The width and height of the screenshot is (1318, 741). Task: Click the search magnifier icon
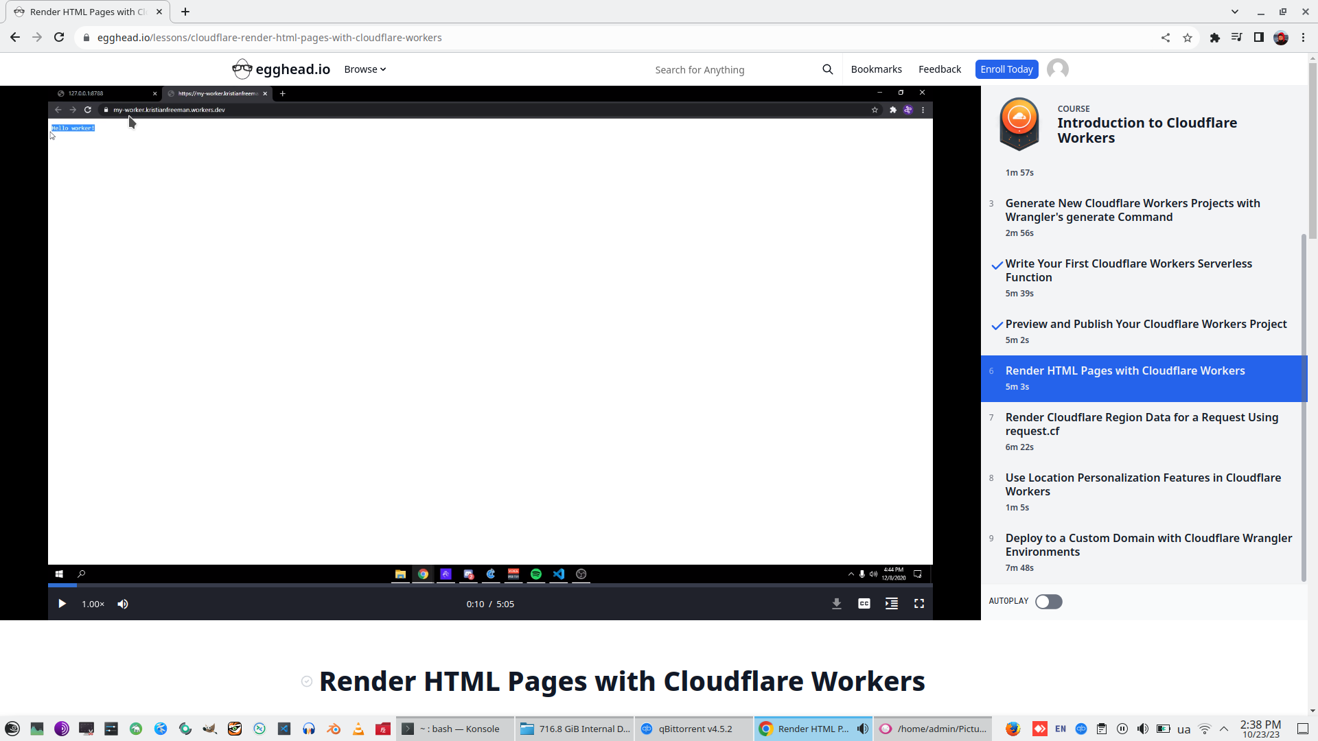point(827,69)
